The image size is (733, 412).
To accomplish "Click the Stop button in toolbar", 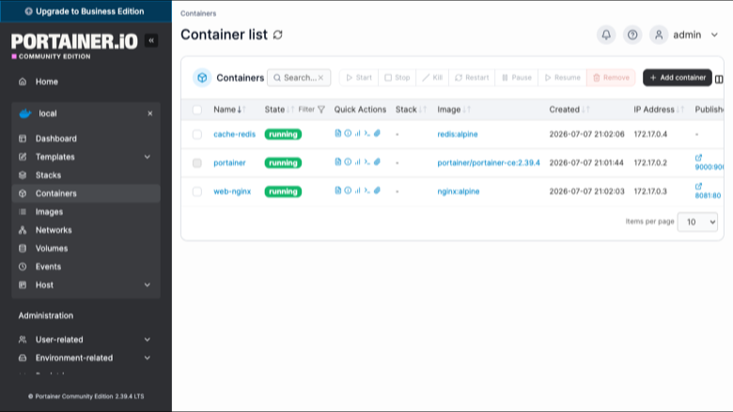I will tap(397, 78).
